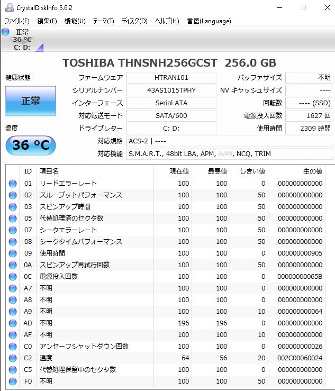Click status orb for C2 温度 row
The height and width of the screenshot is (391, 335).
coord(13,358)
